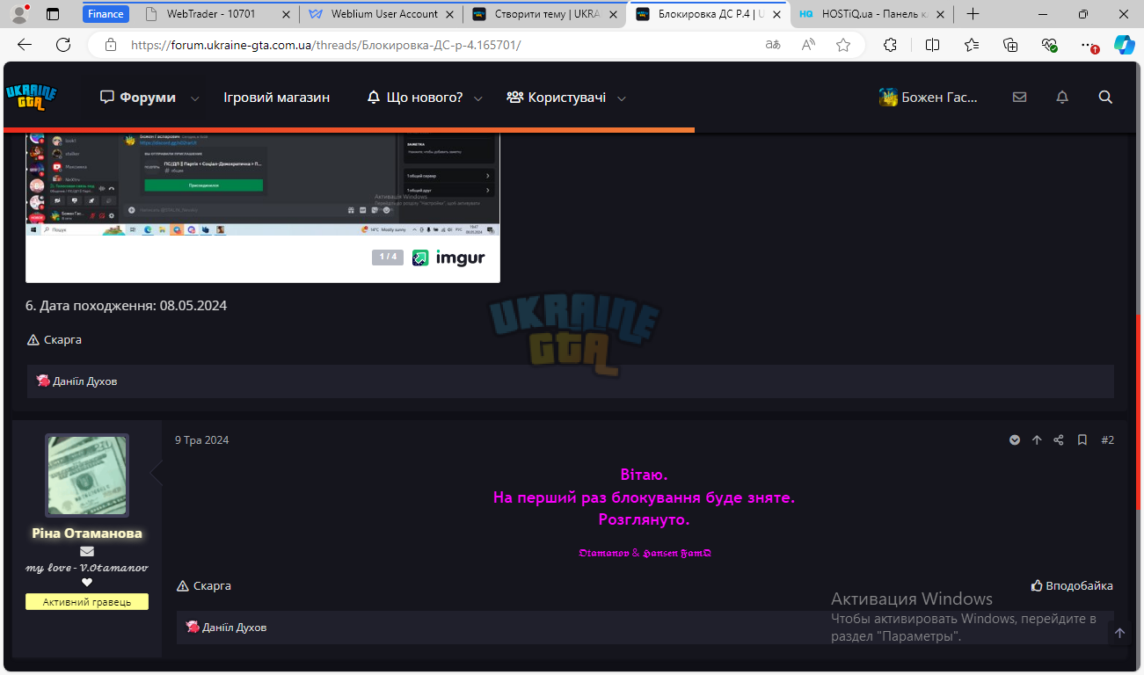The image size is (1144, 675).
Task: Click envelope icon under Ріна Отаманова
Action: (x=87, y=552)
